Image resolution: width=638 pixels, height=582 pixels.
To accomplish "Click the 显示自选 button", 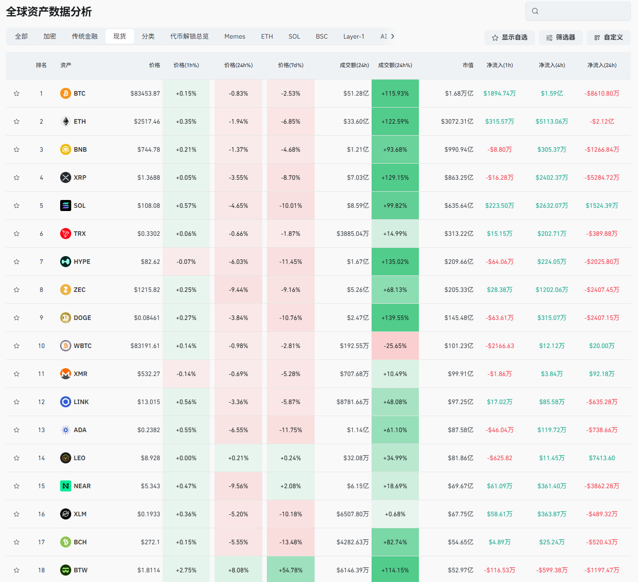I will click(x=509, y=37).
